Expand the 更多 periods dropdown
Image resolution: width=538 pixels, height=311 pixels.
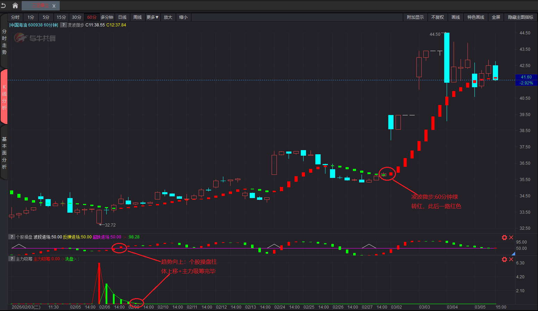pyautogui.click(x=152, y=17)
